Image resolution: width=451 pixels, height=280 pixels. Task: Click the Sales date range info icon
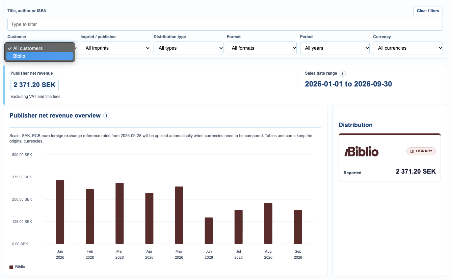(x=343, y=73)
